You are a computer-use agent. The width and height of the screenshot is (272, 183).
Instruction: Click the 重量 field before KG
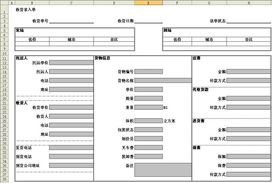(x=148, y=107)
